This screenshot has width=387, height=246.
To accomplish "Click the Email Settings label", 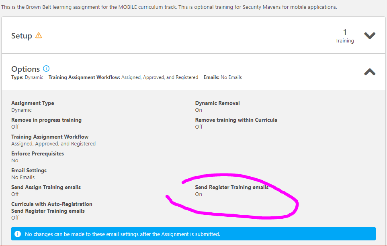I will coord(29,170).
